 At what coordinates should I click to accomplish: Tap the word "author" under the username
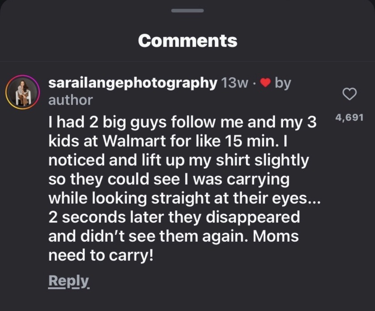[x=70, y=100]
